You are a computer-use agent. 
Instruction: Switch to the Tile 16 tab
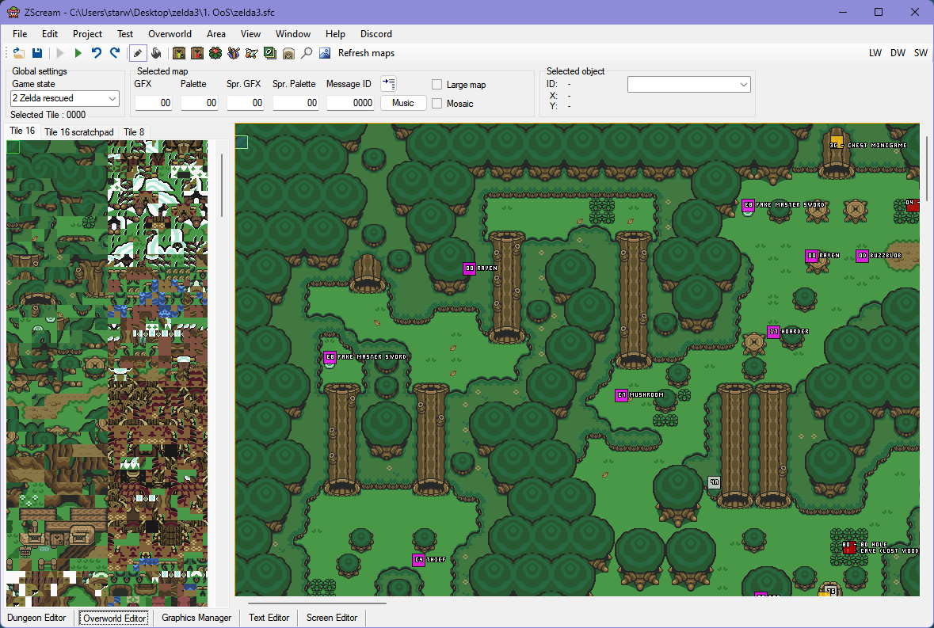22,131
